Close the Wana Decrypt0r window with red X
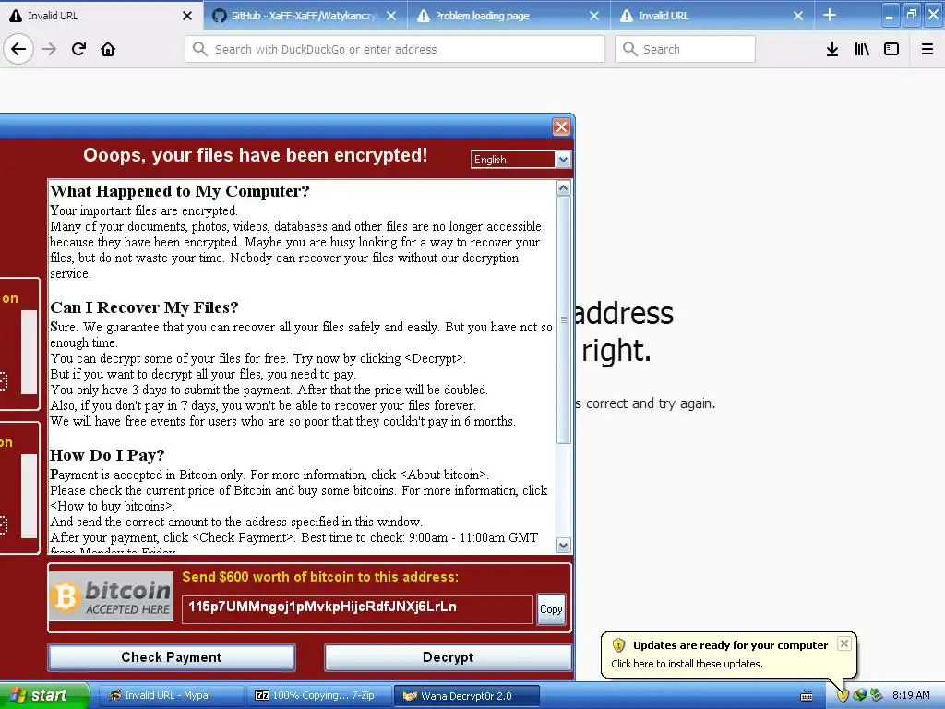This screenshot has height=709, width=945. tap(561, 126)
